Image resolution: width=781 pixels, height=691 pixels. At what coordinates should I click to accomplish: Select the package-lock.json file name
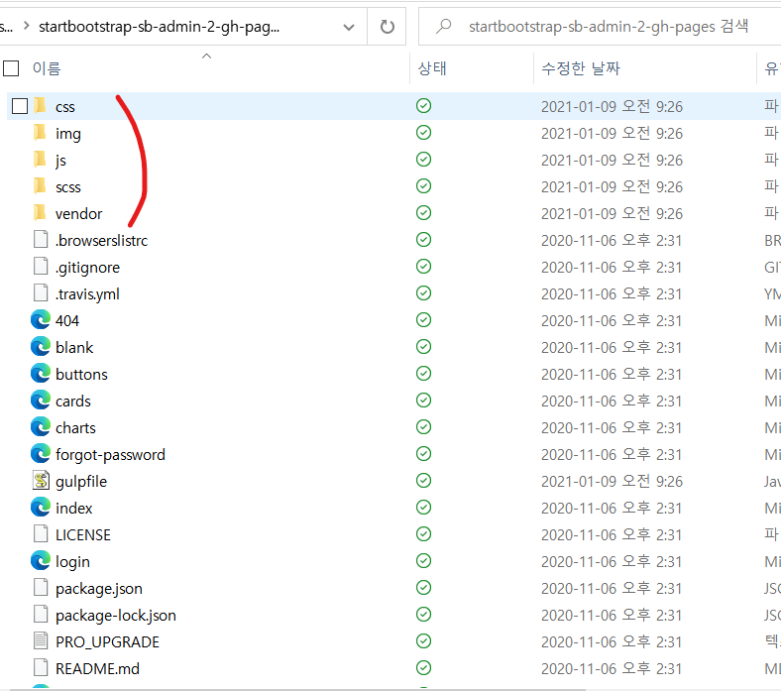tap(116, 616)
